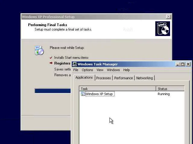Click the Task Manager title bar icon
This screenshot has width=193, height=144.
(x=74, y=64)
